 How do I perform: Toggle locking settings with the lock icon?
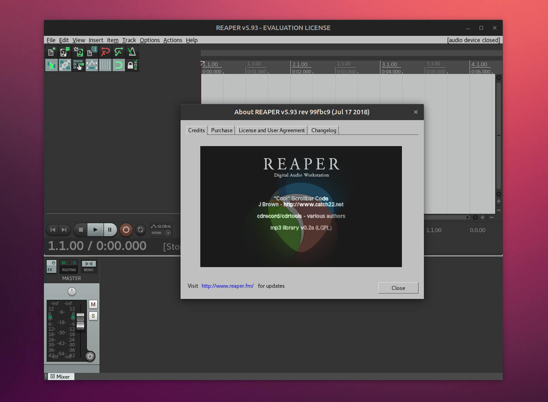pos(132,65)
